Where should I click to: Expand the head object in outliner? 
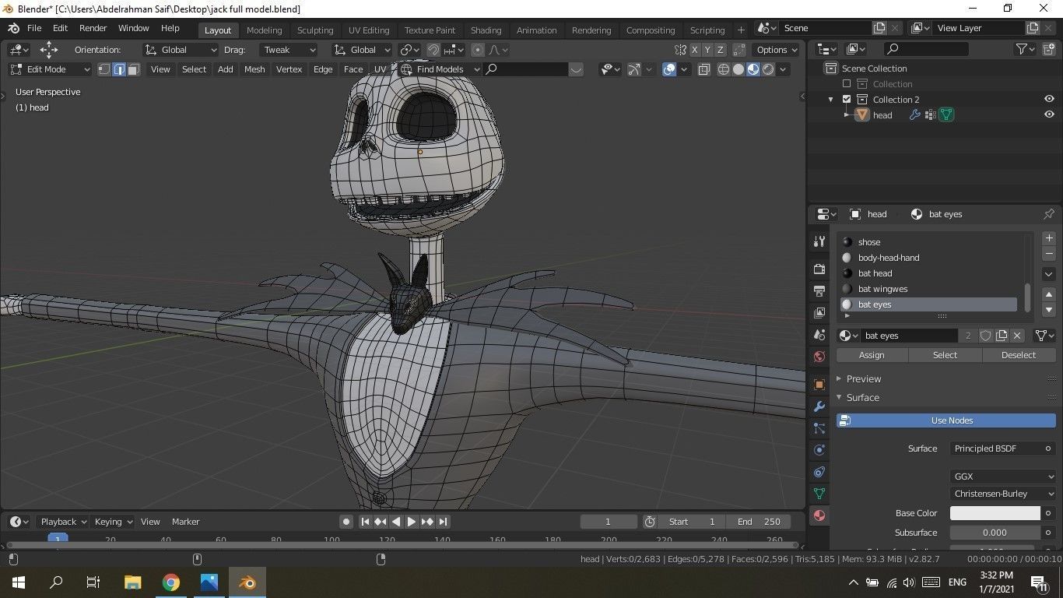(x=847, y=114)
